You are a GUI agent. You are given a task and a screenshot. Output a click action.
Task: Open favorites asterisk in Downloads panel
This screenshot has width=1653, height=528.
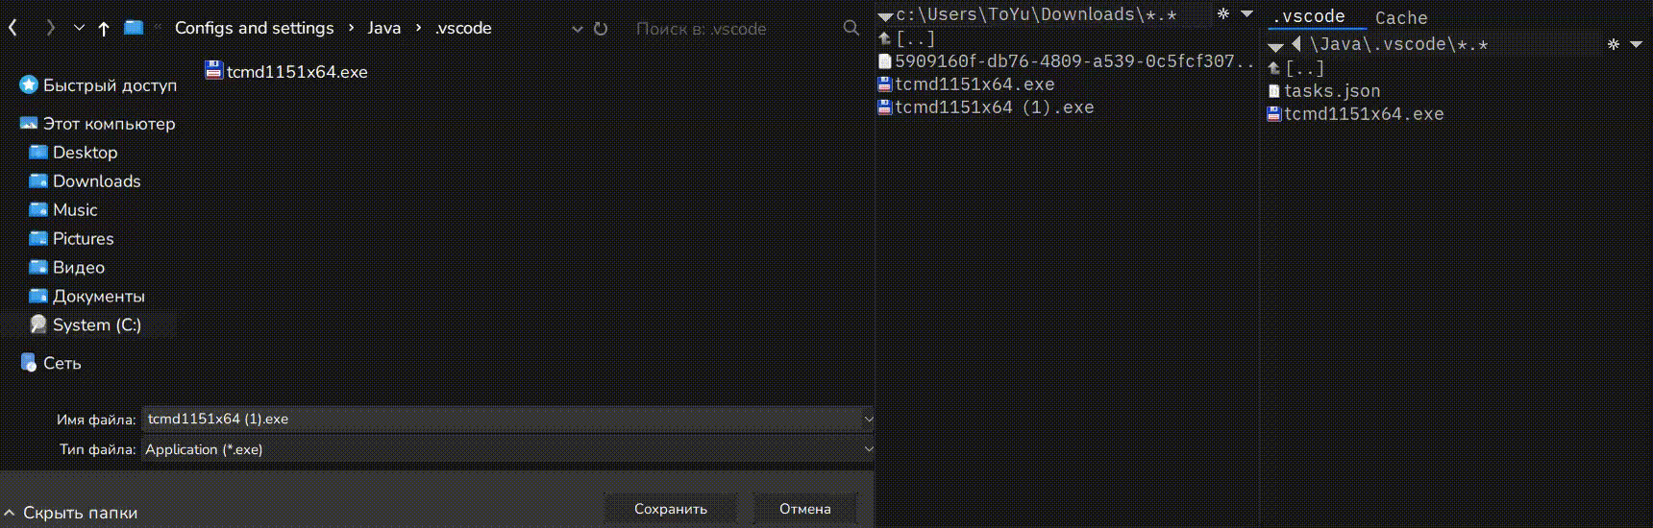(1223, 14)
